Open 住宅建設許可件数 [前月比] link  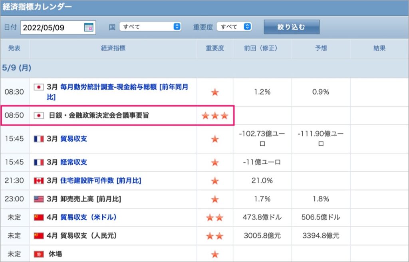pyautogui.click(x=101, y=181)
